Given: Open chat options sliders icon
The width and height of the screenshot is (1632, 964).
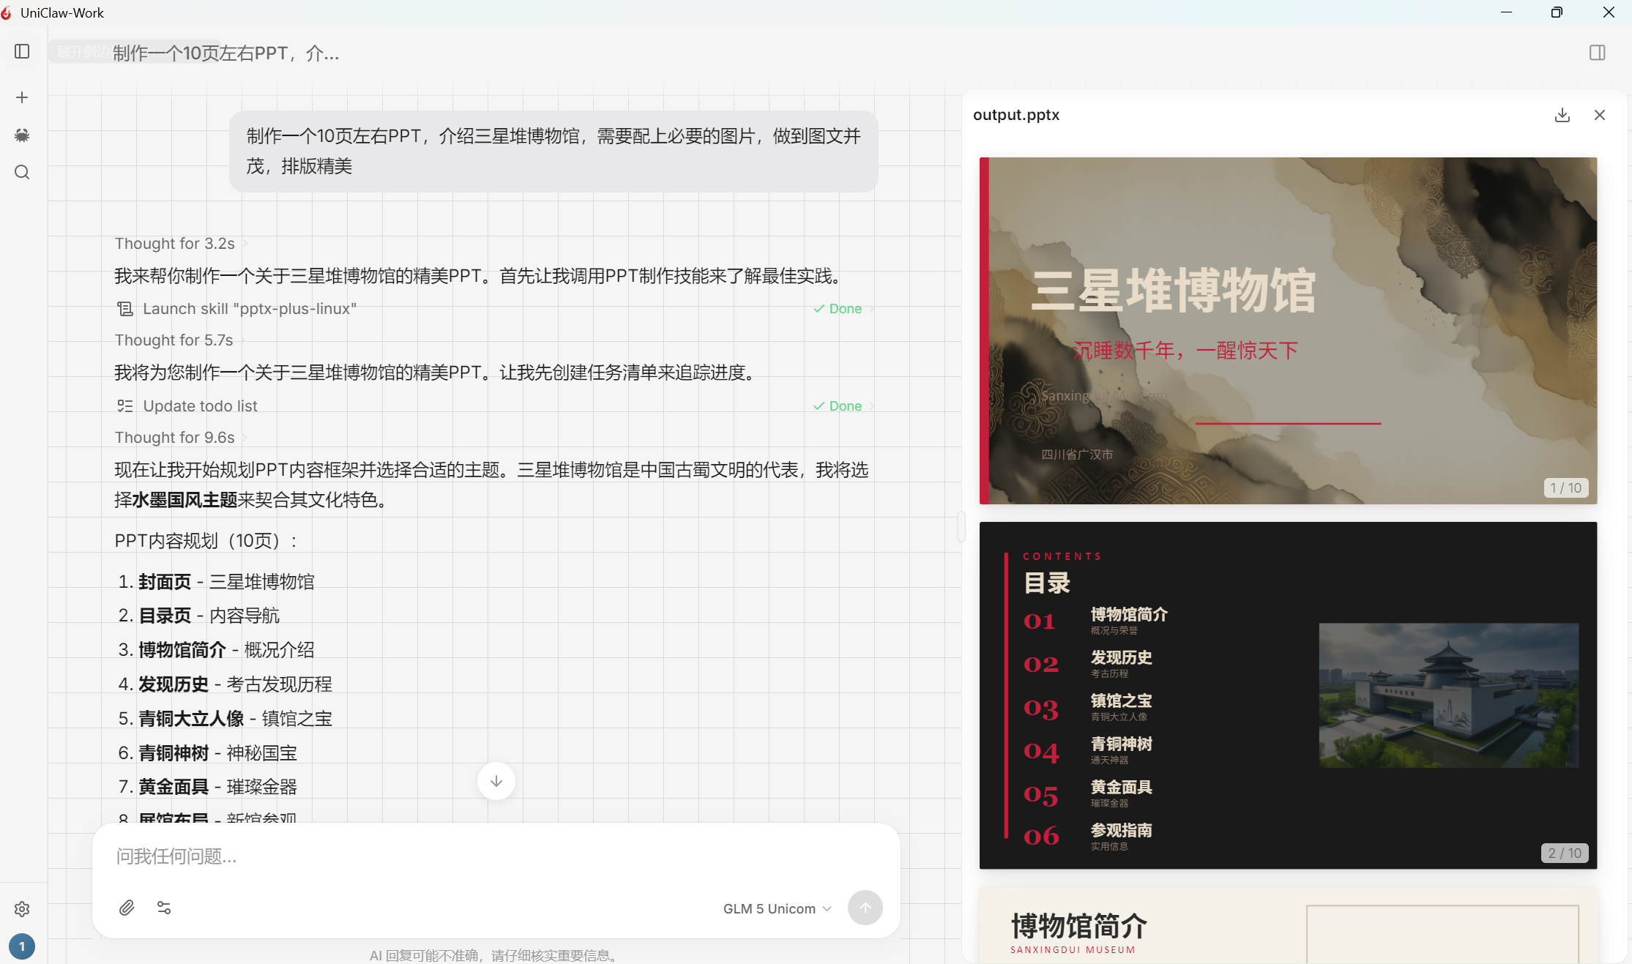Looking at the screenshot, I should [164, 908].
